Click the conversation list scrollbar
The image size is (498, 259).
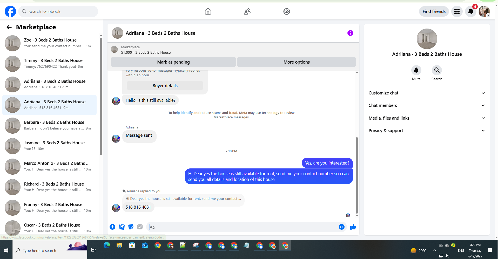[x=101, y=96]
